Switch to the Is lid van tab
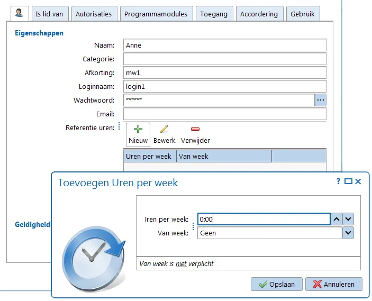The image size is (372, 301). tap(50, 14)
